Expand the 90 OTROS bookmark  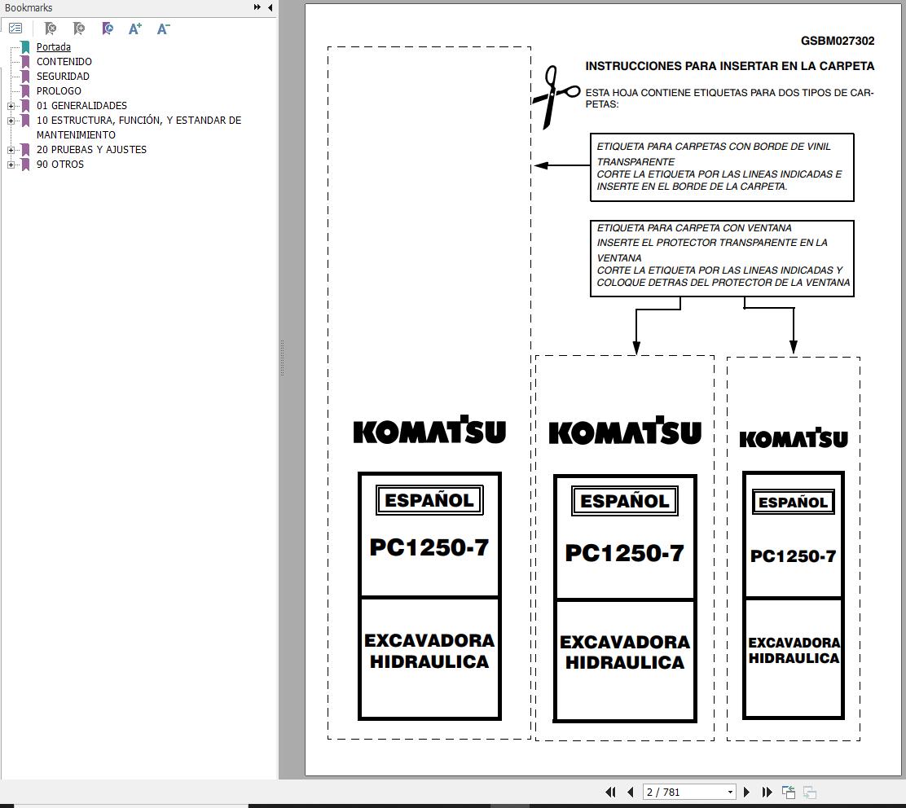[x=11, y=165]
